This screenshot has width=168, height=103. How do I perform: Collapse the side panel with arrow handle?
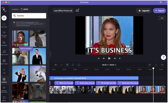50,54
